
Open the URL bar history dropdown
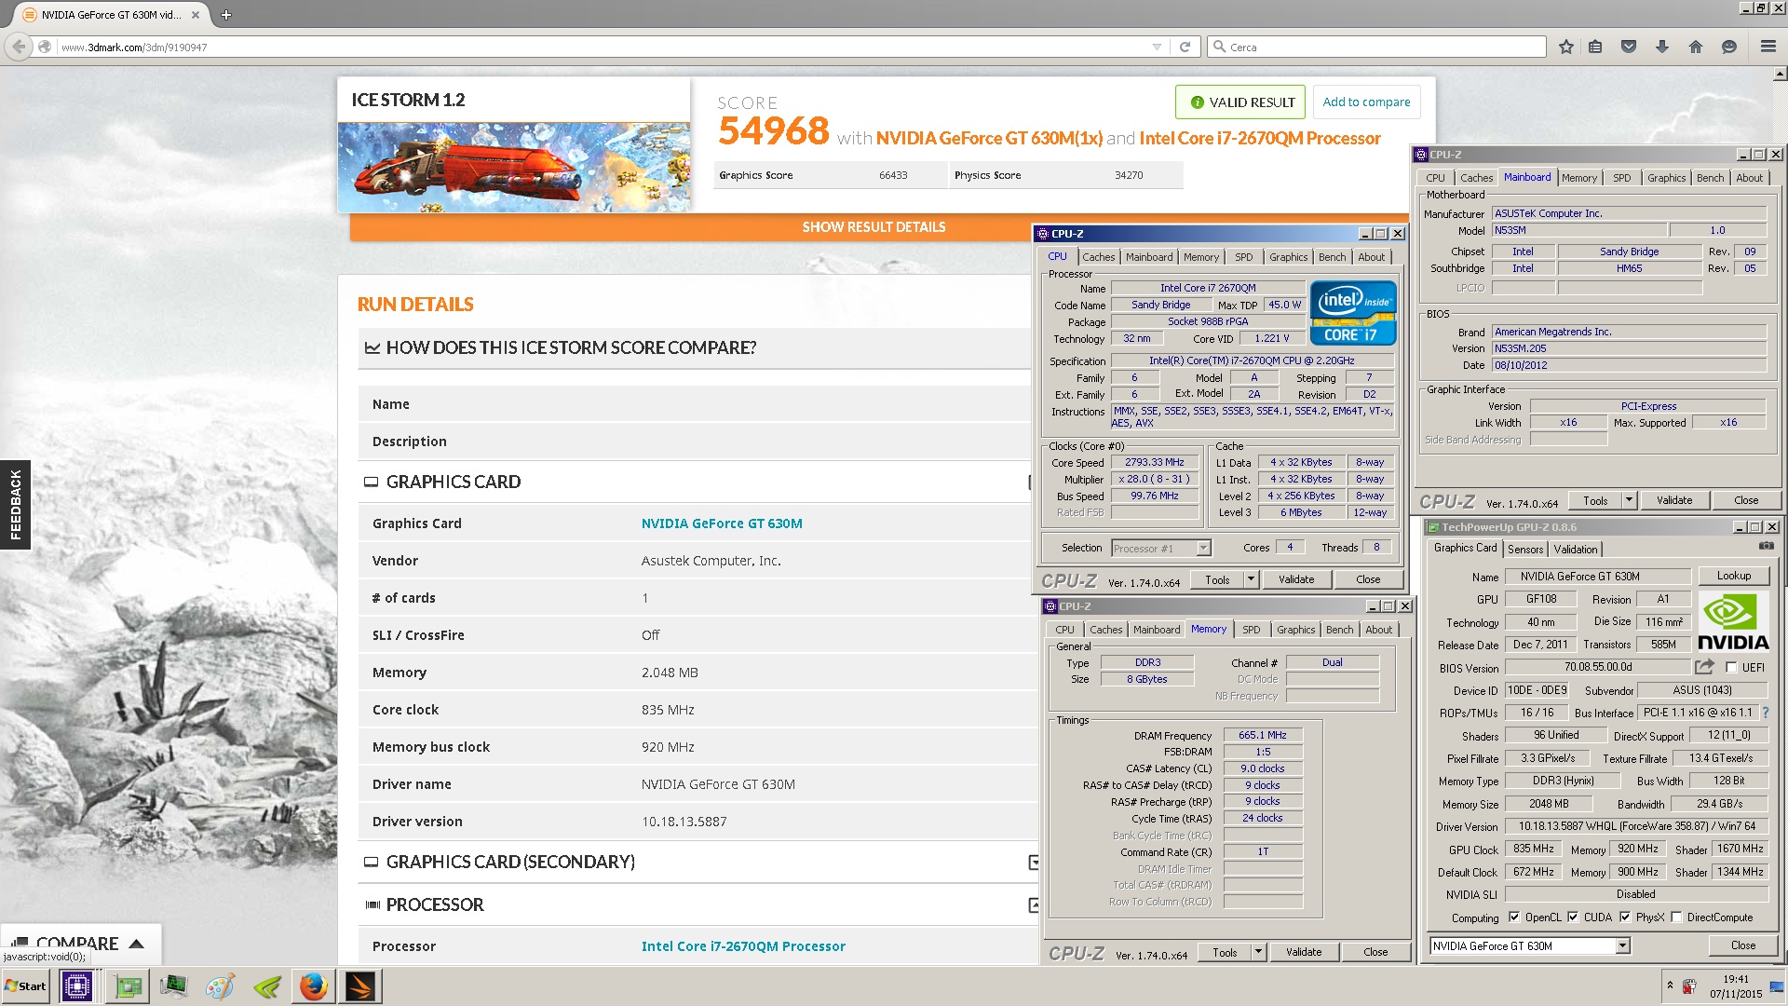(1157, 47)
